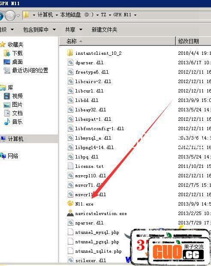The image size is (211, 266).
Task: Click the 新建文件夹 button
Action: (104, 30)
